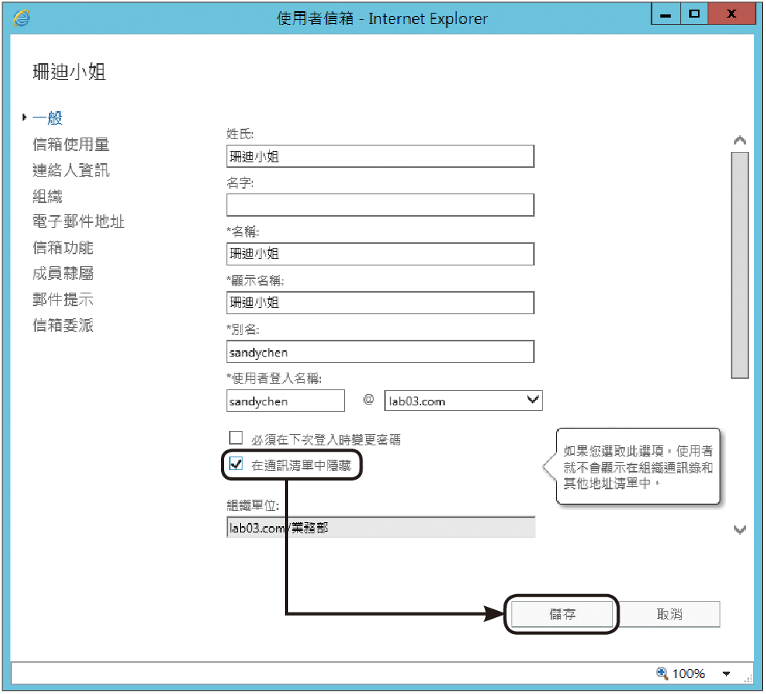Open the 電子郵件地址 section
Image resolution: width=766 pixels, height=694 pixels.
[x=78, y=221]
